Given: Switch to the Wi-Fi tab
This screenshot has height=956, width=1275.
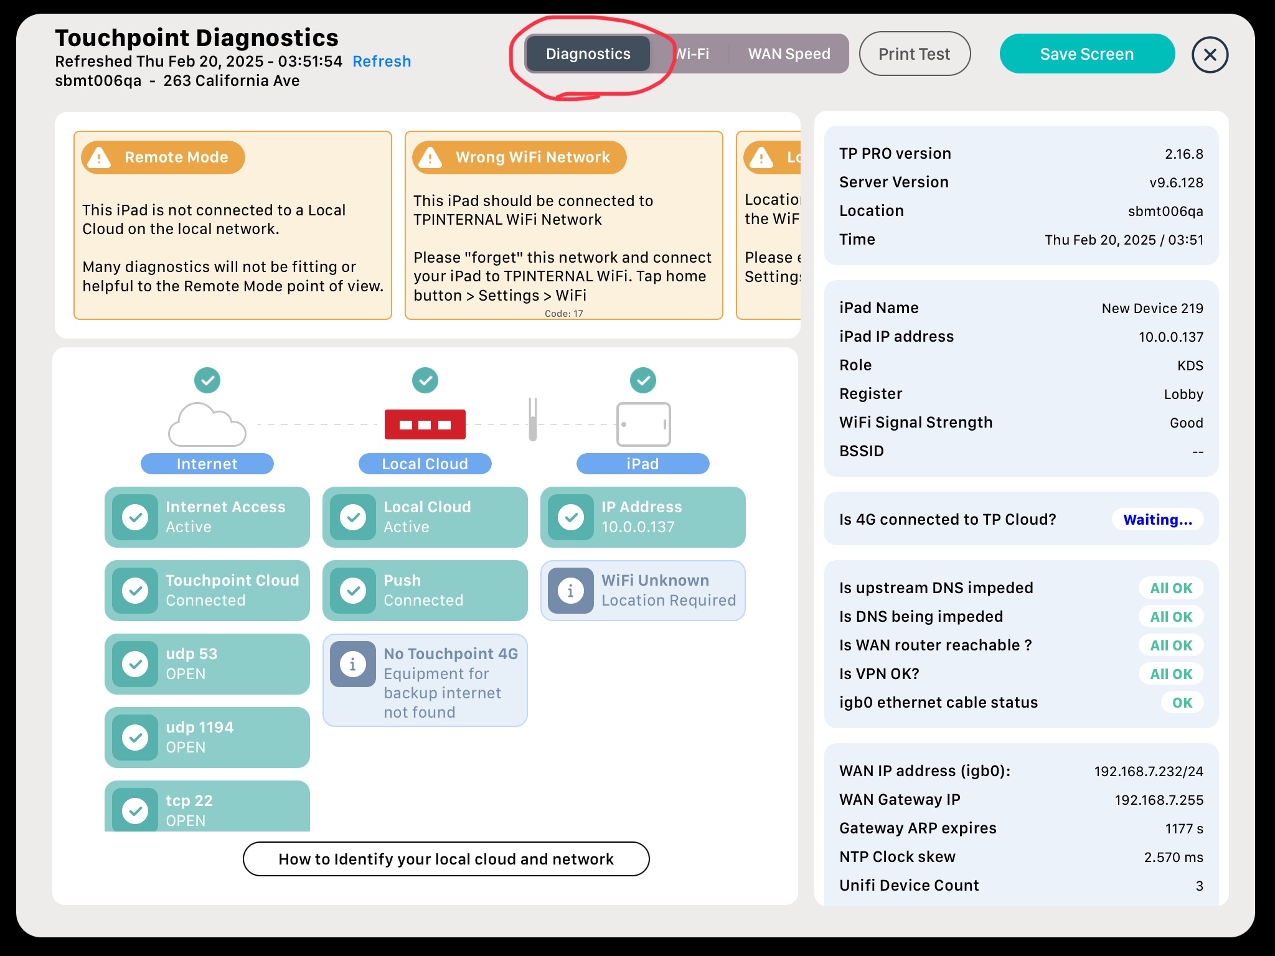Looking at the screenshot, I should tap(693, 54).
